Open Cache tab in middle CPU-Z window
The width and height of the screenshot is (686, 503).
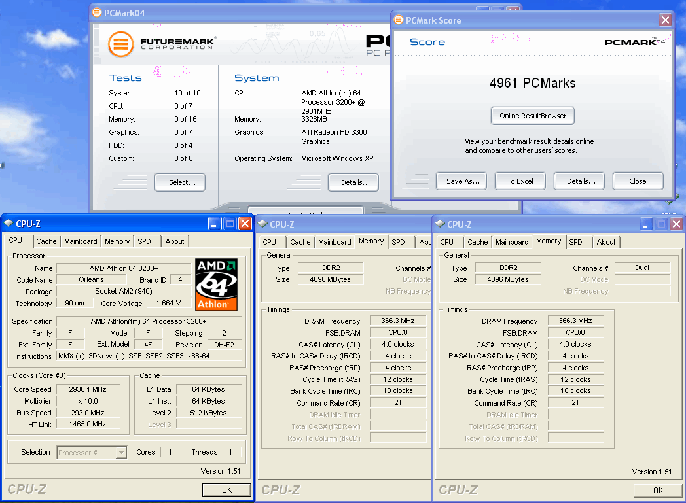[300, 241]
